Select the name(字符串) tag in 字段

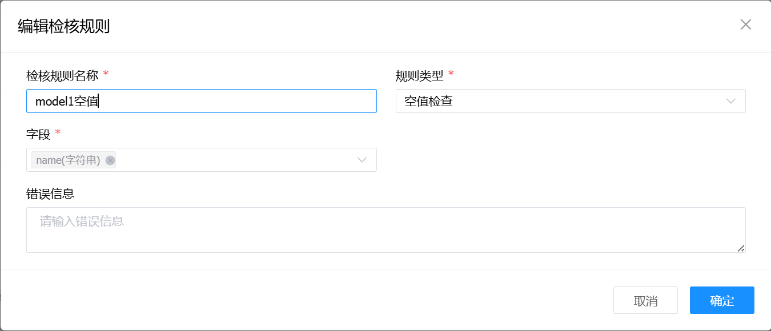[x=68, y=160]
